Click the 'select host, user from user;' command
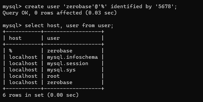The height and width of the screenshot is (102, 203). [69, 25]
